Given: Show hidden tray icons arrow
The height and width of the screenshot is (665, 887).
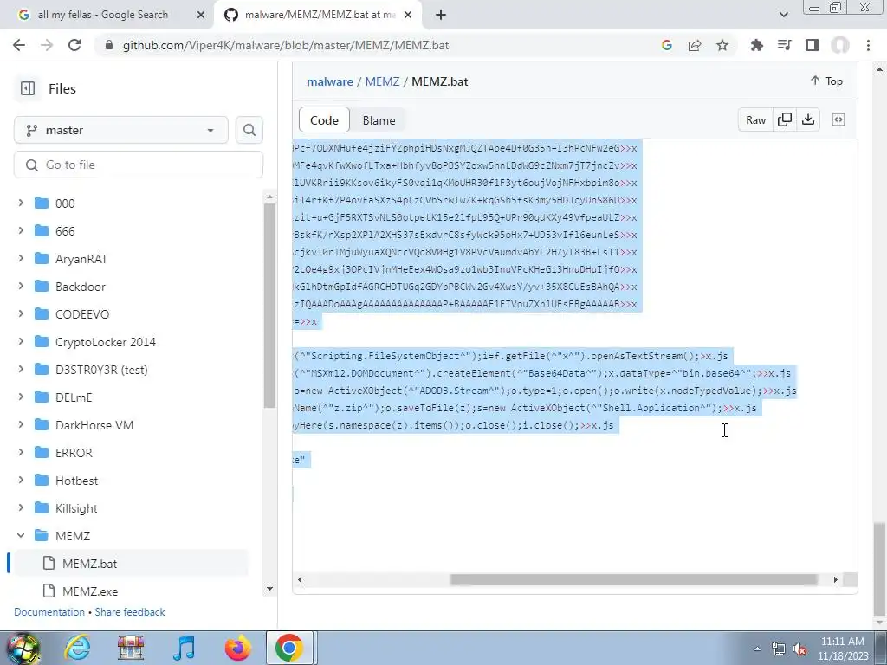Looking at the screenshot, I should click(757, 649).
